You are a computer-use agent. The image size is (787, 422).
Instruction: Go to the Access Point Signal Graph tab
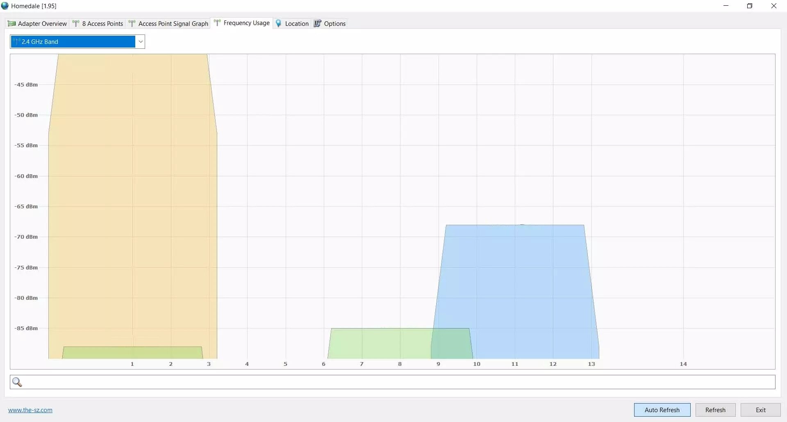(173, 23)
